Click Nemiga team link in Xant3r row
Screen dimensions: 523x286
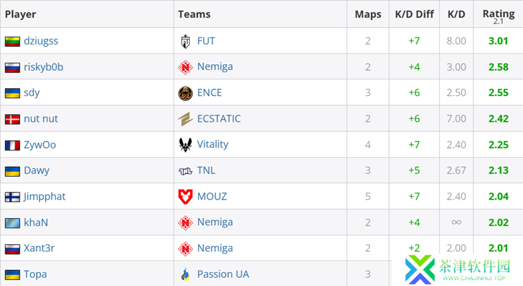click(x=214, y=248)
